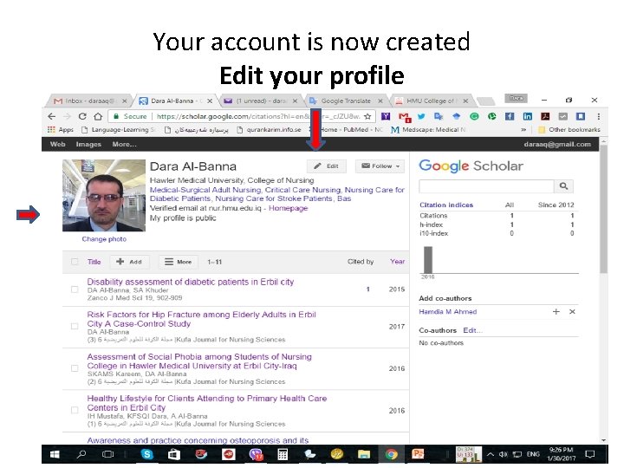The image size is (624, 468).
Task: Open the browser home page icon
Action: point(98,116)
